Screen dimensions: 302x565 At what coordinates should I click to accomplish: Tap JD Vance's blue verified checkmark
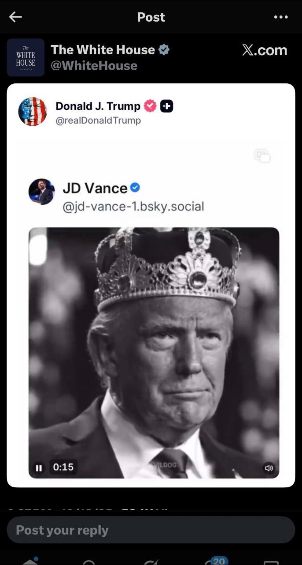click(x=135, y=188)
